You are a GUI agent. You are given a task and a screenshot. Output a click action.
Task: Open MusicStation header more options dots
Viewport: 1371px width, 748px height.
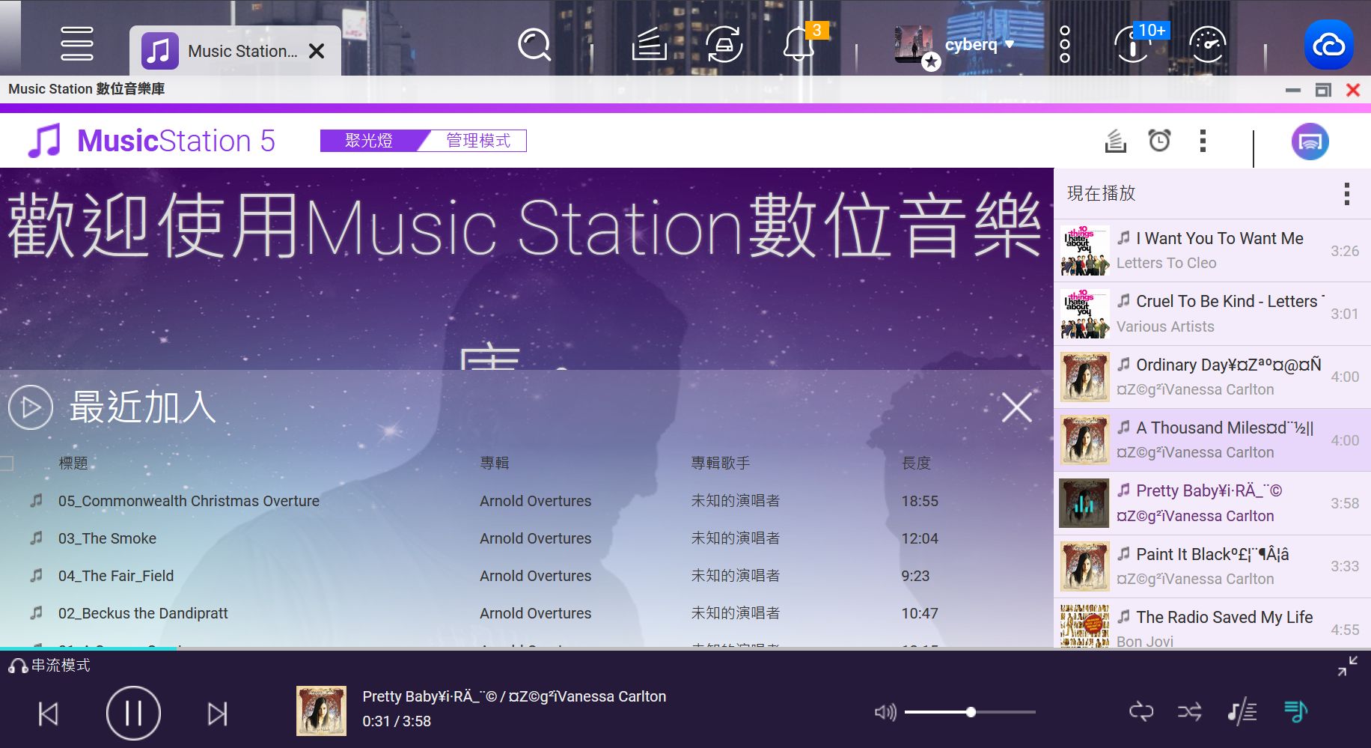click(1203, 141)
